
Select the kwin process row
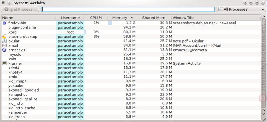tap(131, 59)
